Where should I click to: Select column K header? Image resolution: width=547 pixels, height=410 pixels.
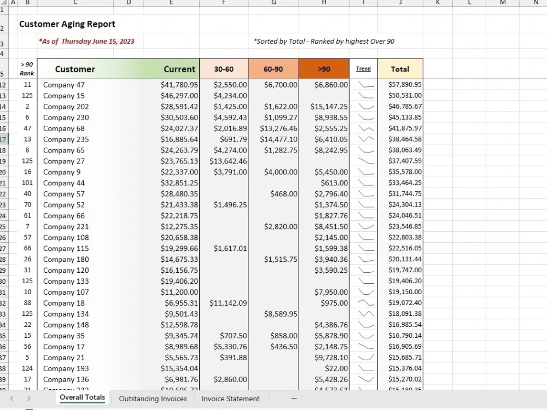pos(438,3)
